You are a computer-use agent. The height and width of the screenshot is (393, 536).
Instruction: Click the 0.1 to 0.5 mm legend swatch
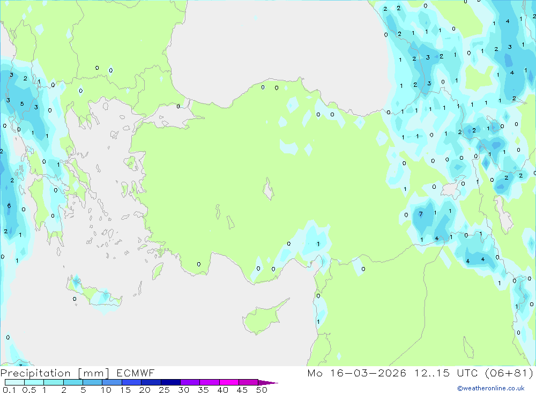pos(14,382)
